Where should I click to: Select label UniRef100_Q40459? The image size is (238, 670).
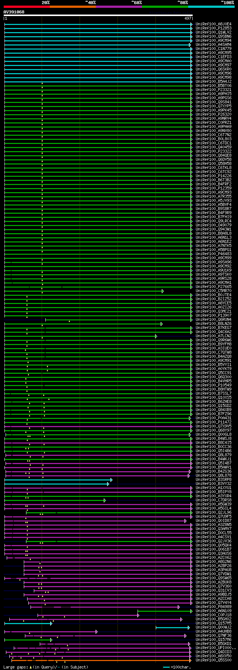(213, 147)
